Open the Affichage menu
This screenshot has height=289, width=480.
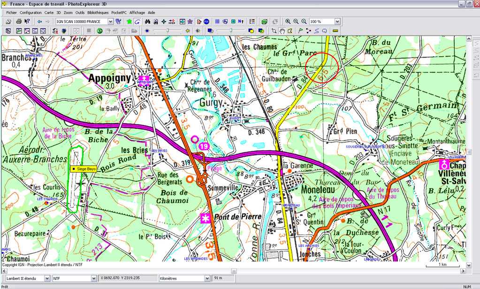pyautogui.click(x=137, y=13)
